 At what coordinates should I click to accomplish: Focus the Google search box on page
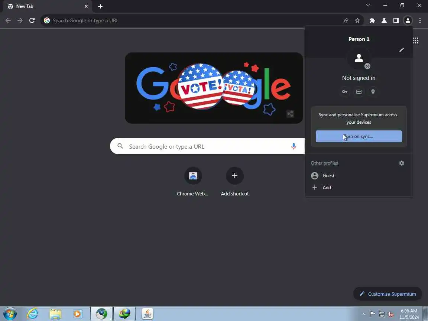tap(207, 146)
